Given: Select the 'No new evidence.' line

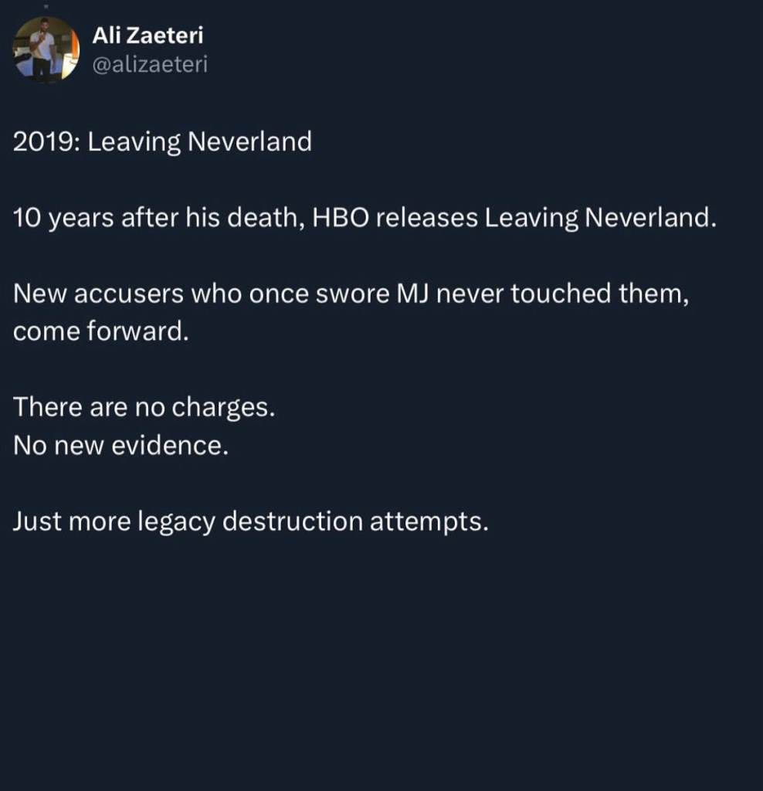Looking at the screenshot, I should (x=120, y=446).
